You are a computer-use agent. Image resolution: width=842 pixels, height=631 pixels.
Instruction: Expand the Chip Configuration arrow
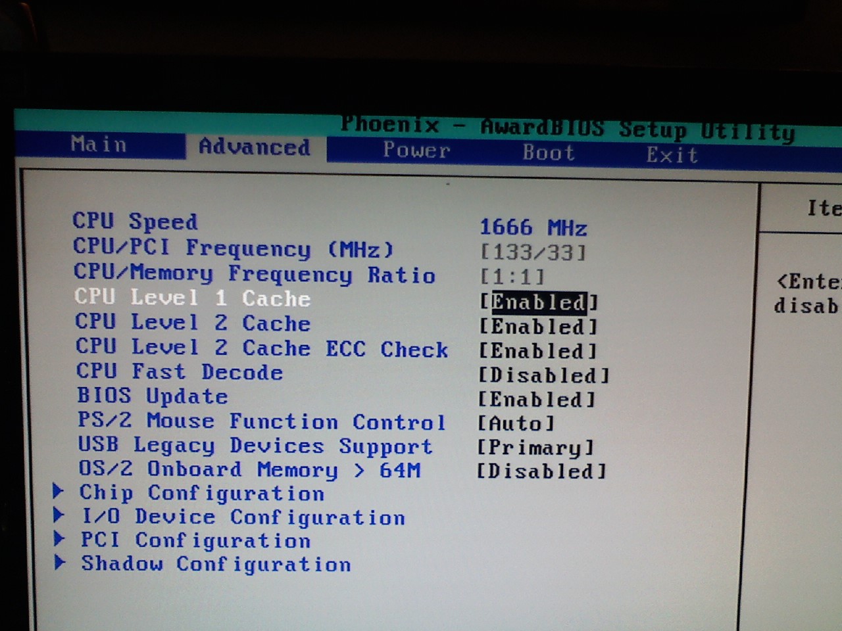59,490
